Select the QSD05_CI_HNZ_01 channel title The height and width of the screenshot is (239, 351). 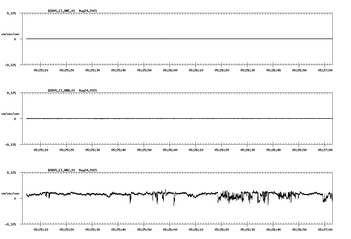[61, 170]
